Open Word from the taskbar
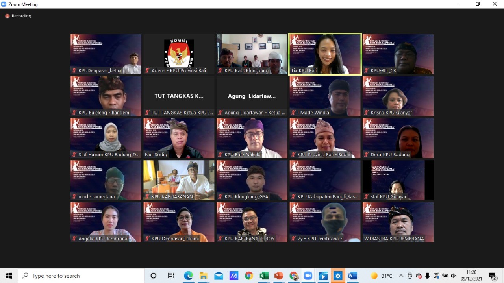The image size is (504, 283). click(x=353, y=276)
